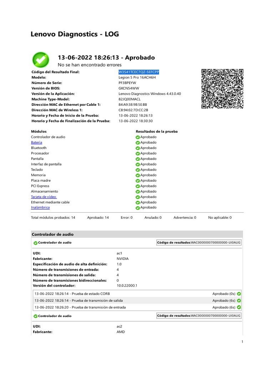
Task: Select manufacturer value NVIDIA
Action: coord(123,259)
